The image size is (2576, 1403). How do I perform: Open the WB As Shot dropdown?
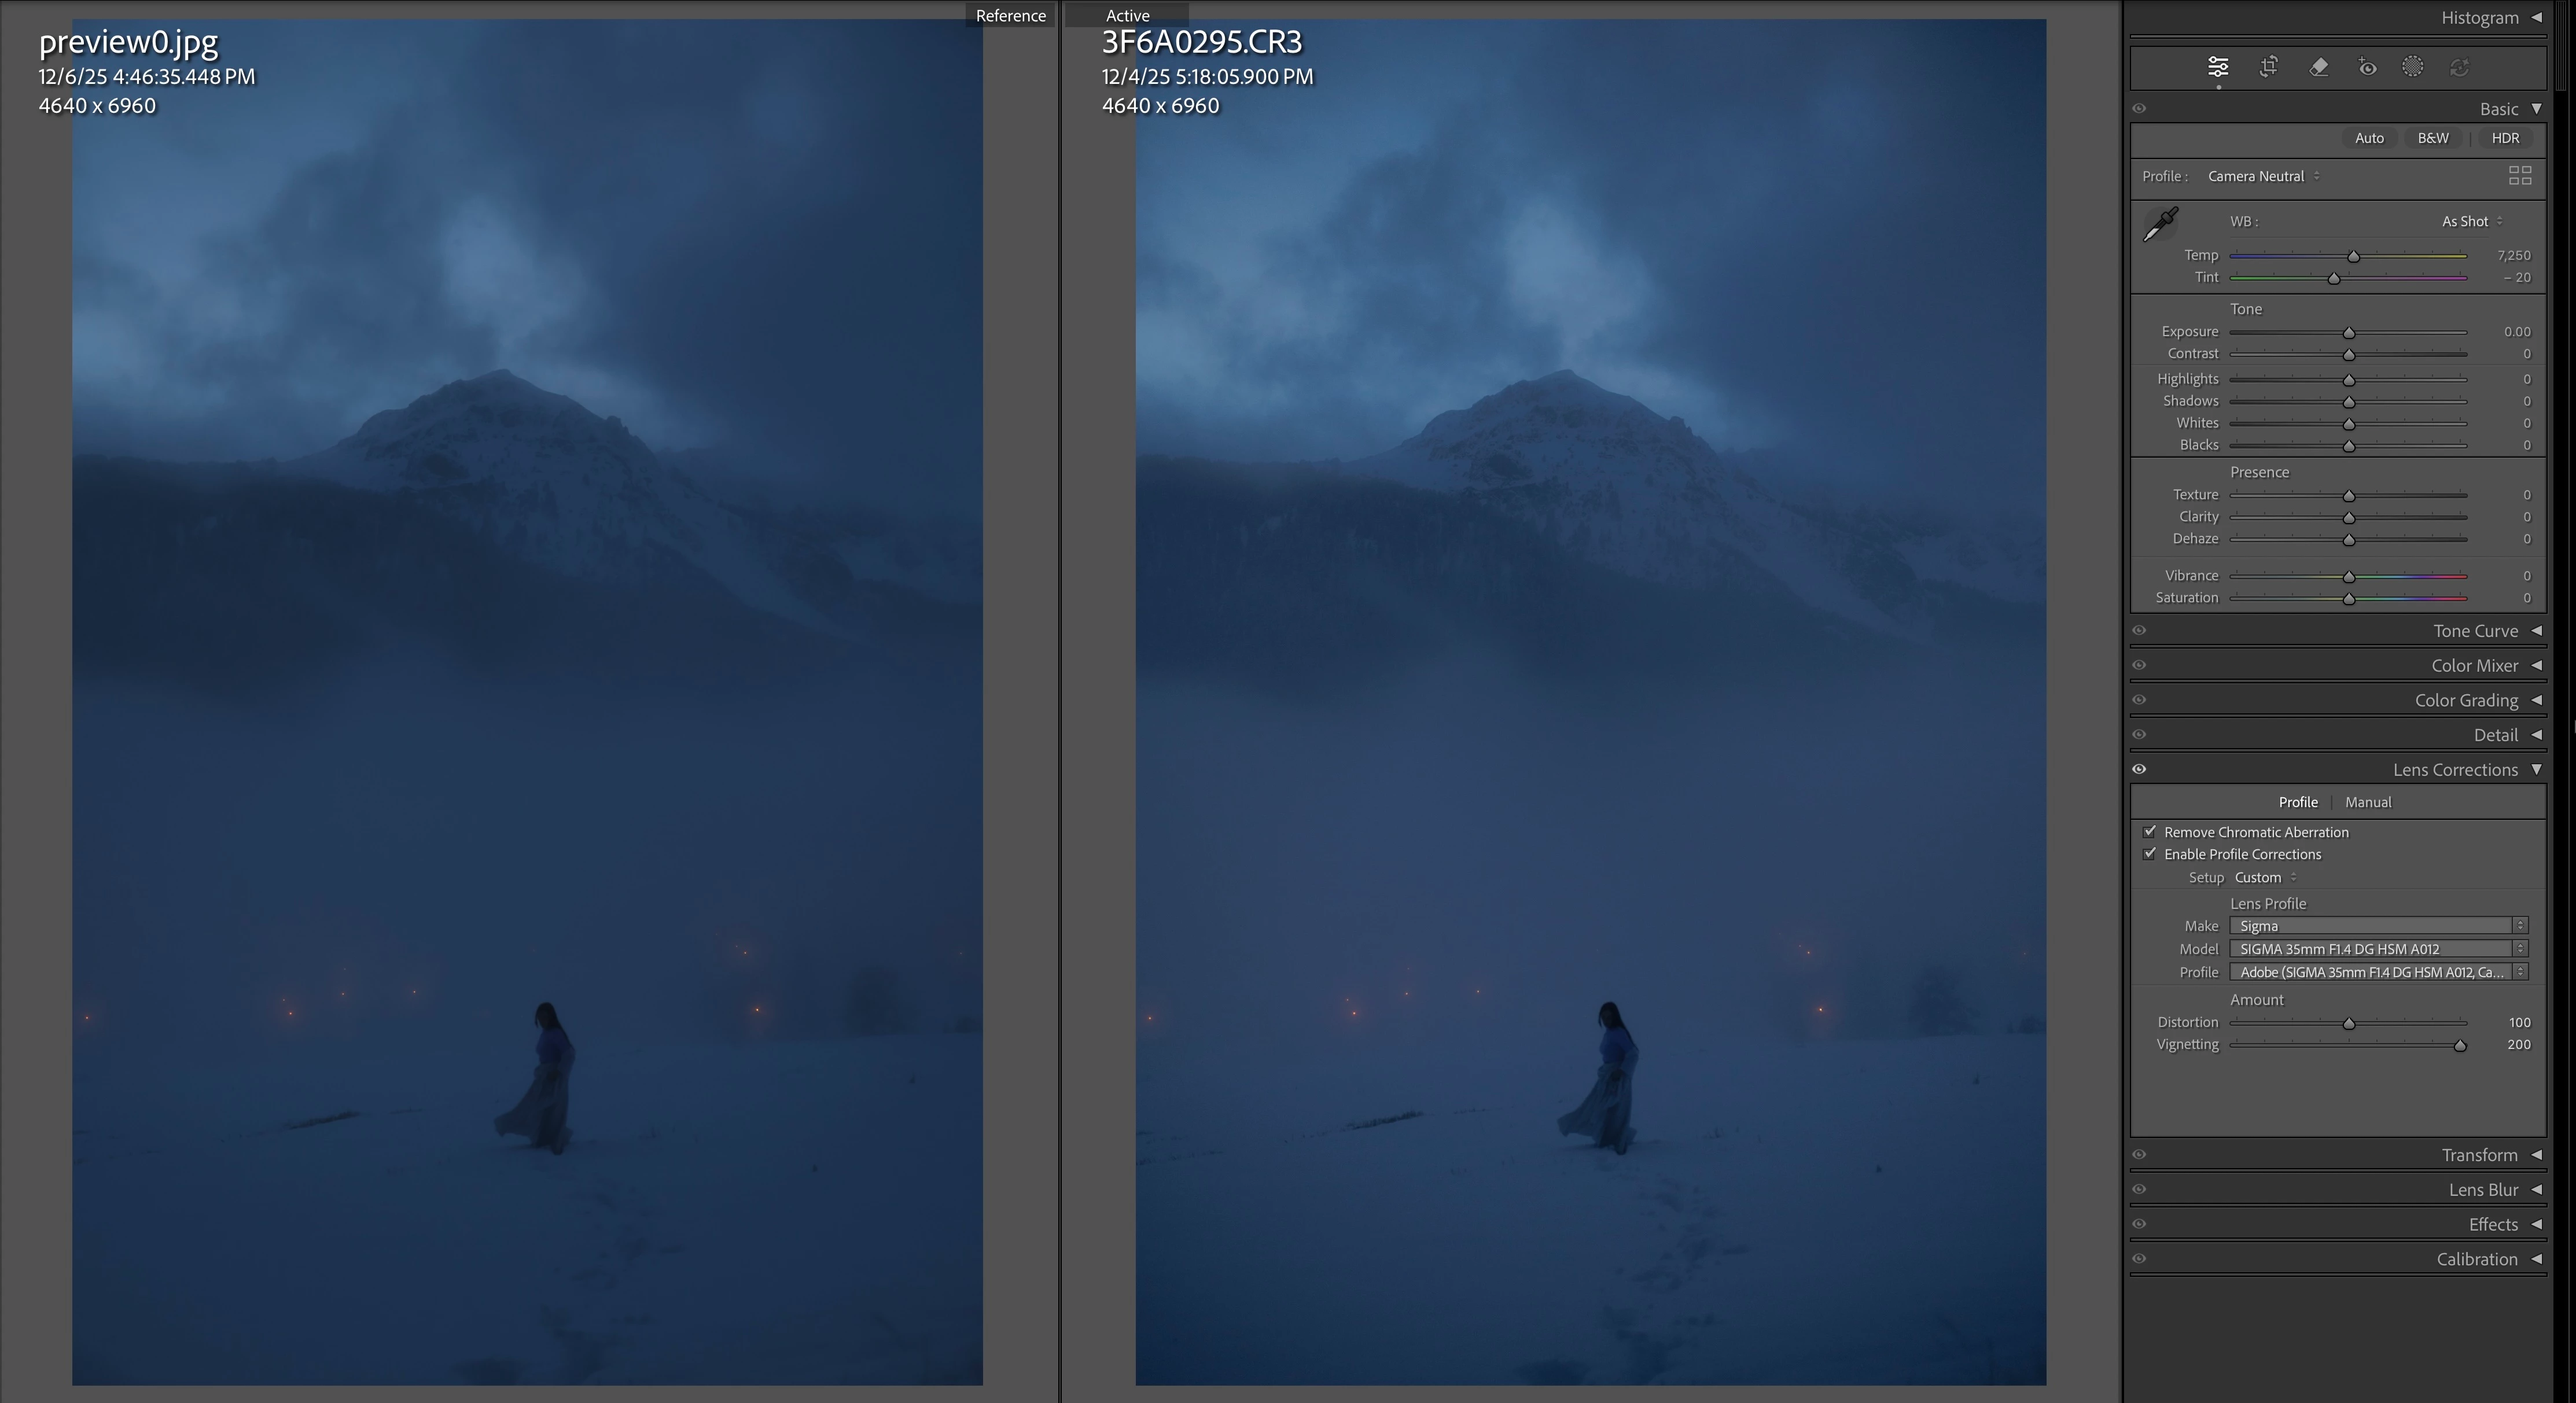(2472, 221)
